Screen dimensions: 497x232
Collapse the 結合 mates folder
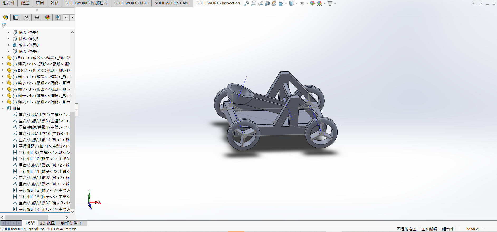click(3, 108)
